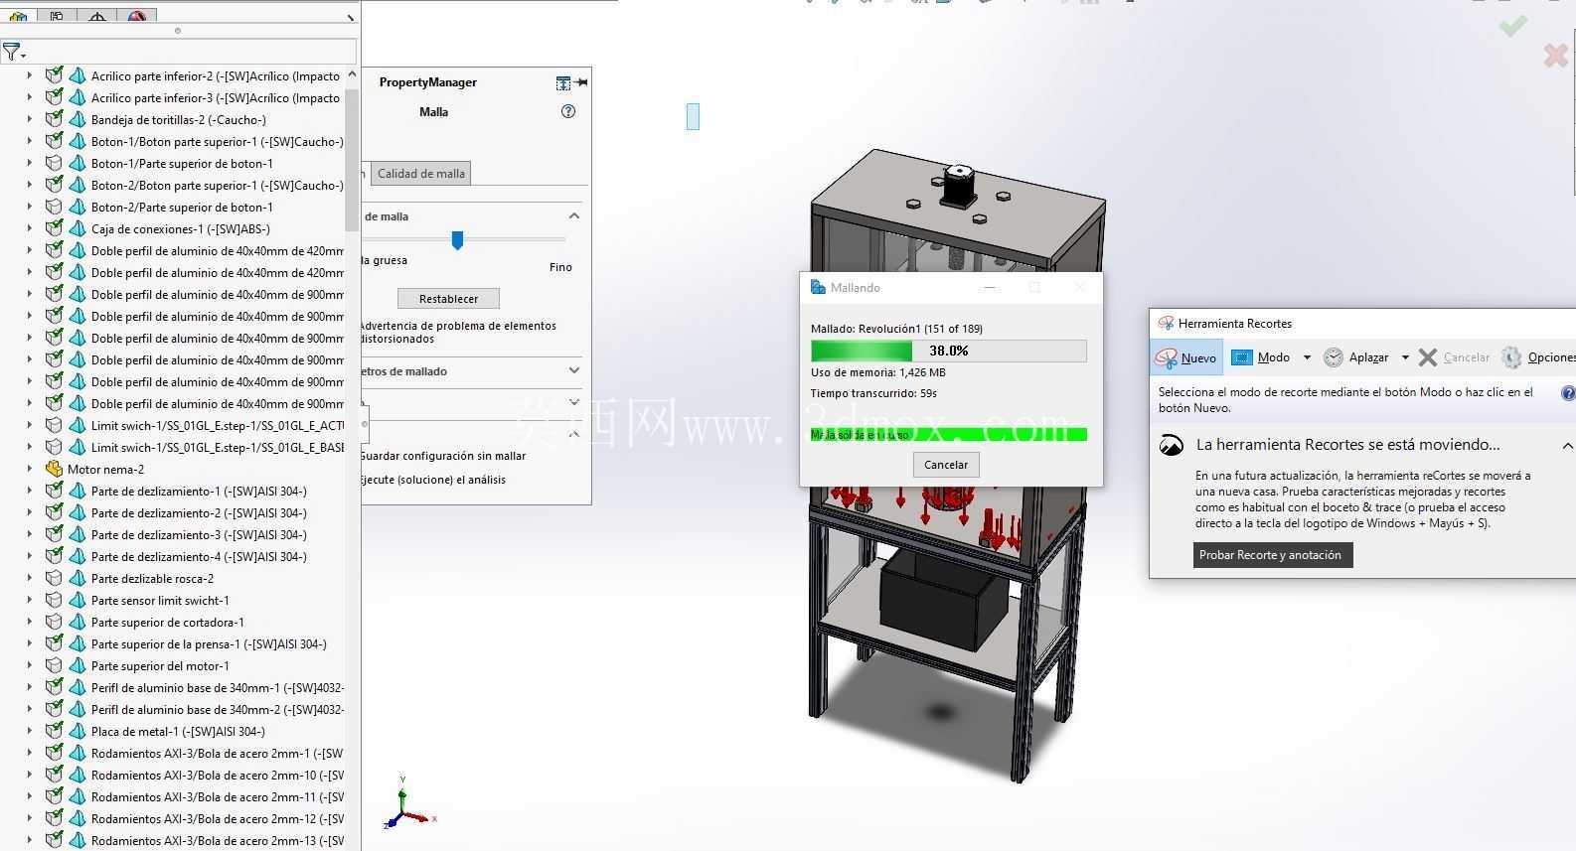Open the DimXpertManager tab icon
Image resolution: width=1576 pixels, height=851 pixels.
pyautogui.click(x=97, y=17)
